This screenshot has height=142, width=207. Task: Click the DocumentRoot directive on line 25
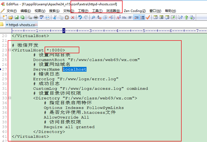(49, 60)
